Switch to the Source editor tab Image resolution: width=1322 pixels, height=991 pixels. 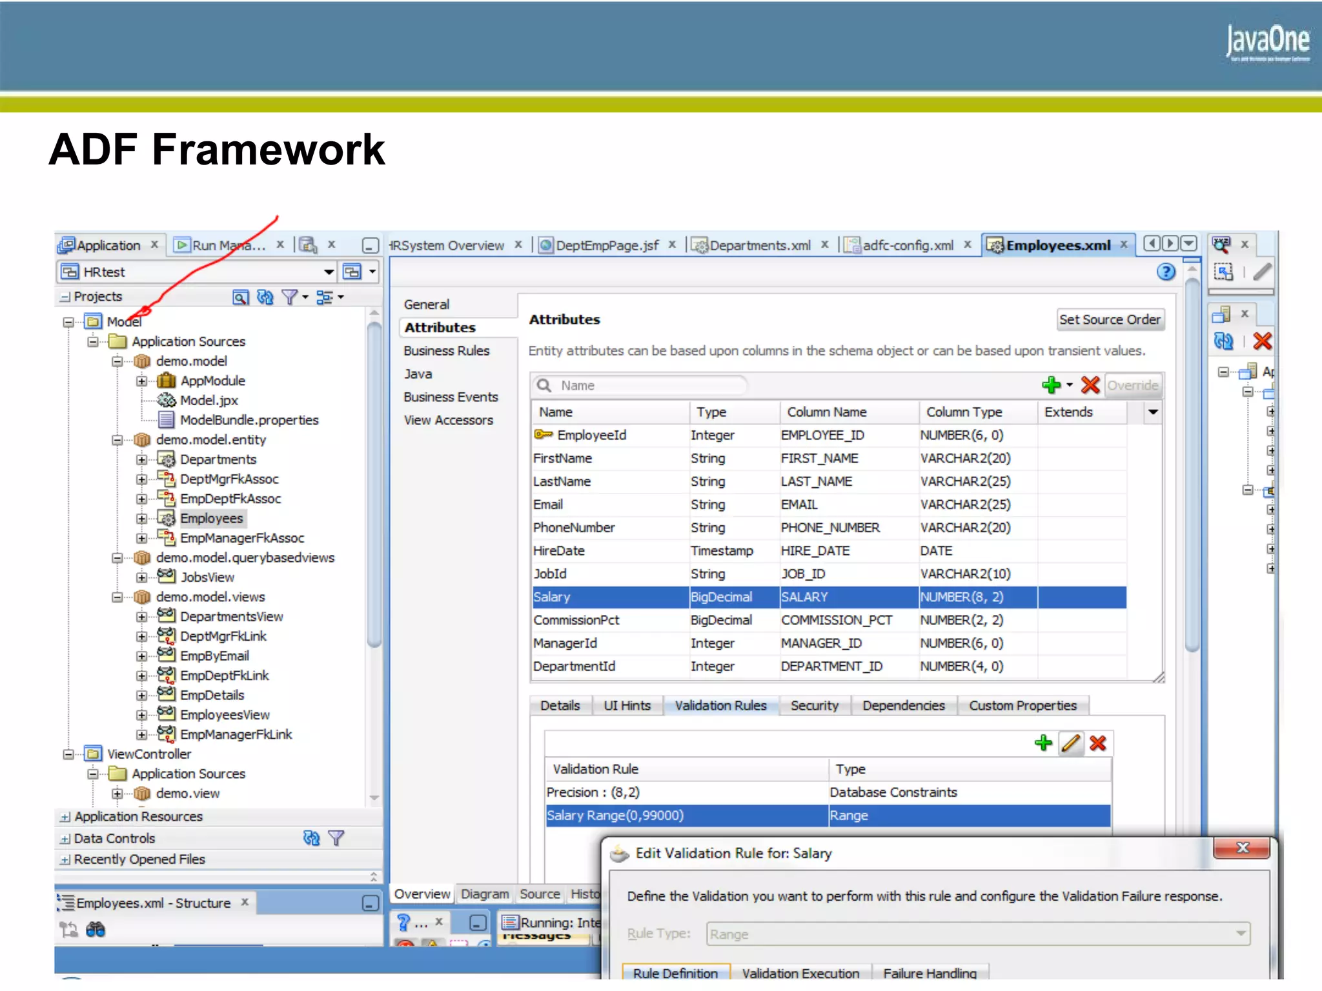click(540, 894)
